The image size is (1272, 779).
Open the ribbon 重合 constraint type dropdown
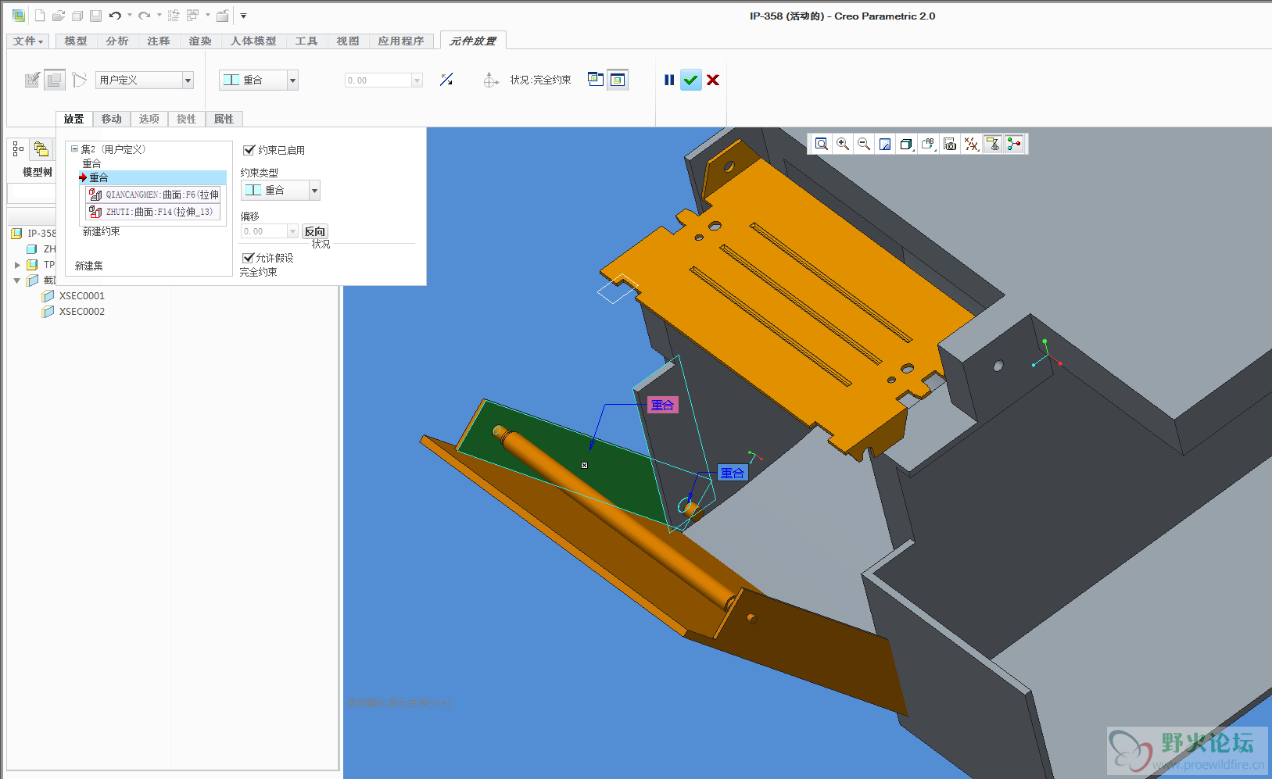(x=292, y=80)
